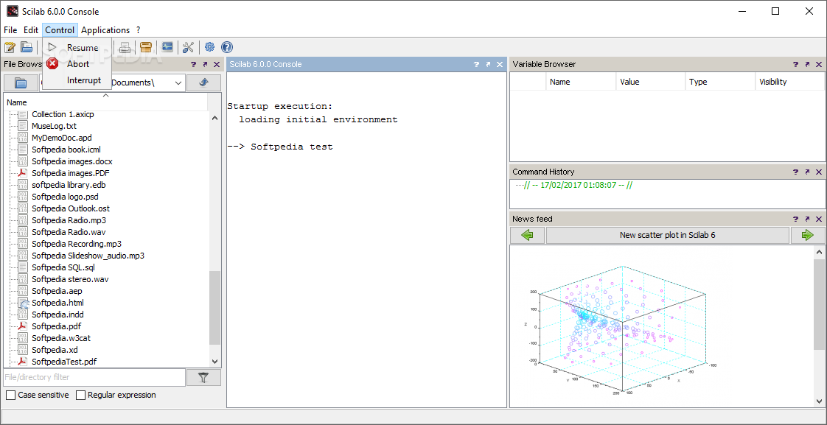The image size is (827, 425).
Task: Choose Interrupt from Control menu
Action: point(77,80)
